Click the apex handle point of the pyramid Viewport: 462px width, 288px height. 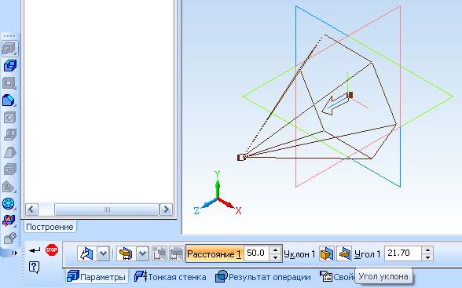pos(241,158)
